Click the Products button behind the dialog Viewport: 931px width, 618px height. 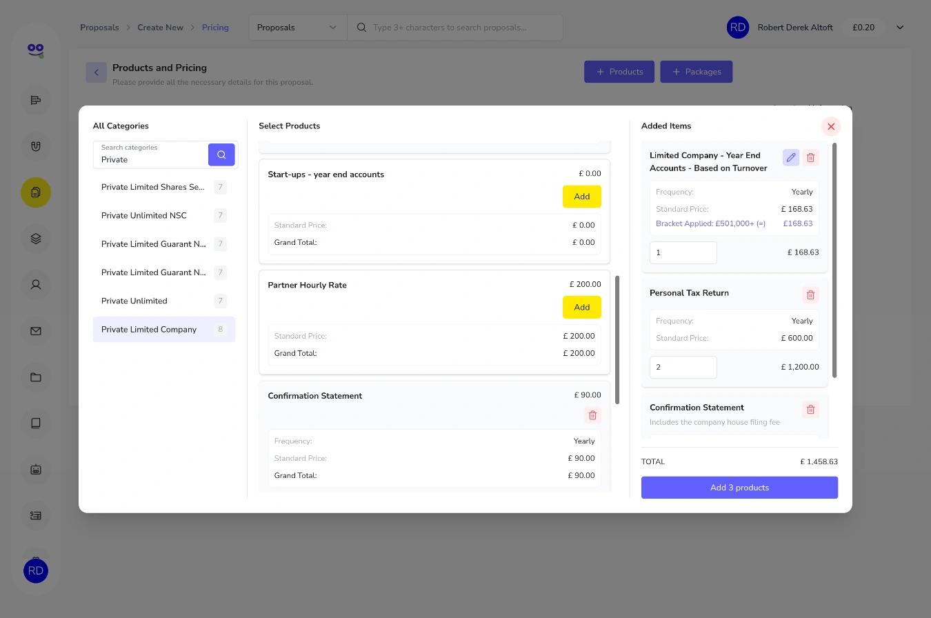click(619, 72)
